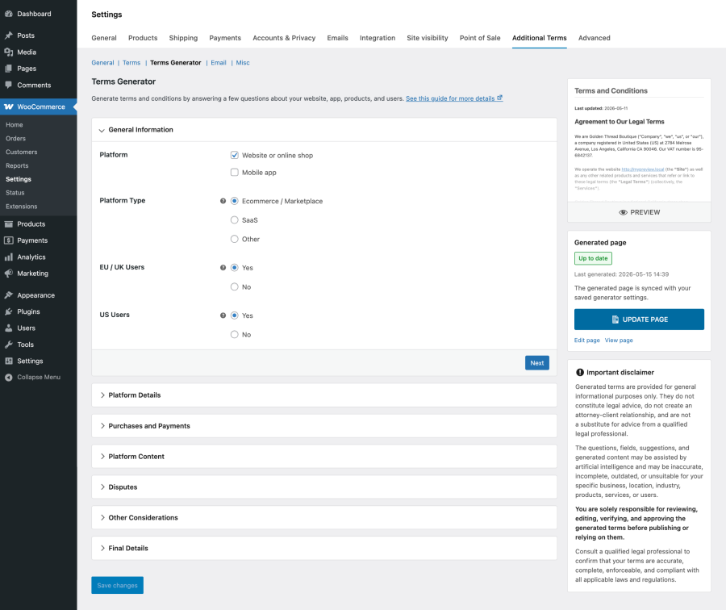Click the Next button
This screenshot has width=726, height=610.
[x=537, y=363]
